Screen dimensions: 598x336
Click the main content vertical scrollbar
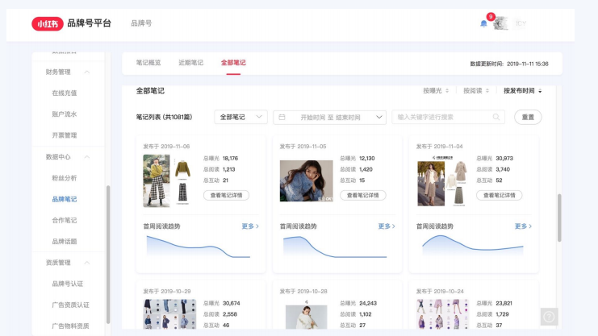(x=558, y=218)
